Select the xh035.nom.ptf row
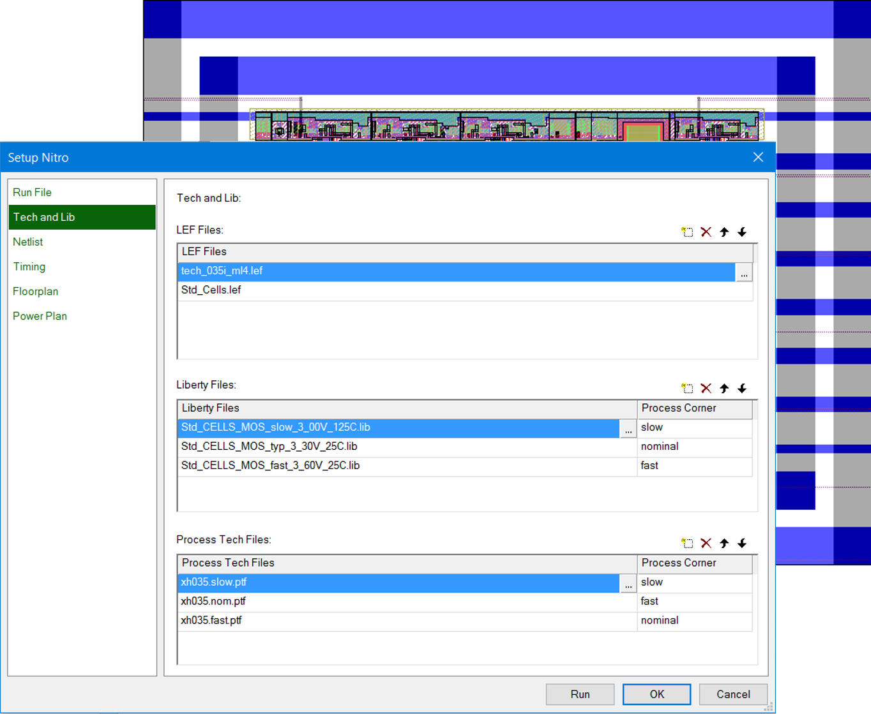The image size is (871, 714). (x=407, y=602)
